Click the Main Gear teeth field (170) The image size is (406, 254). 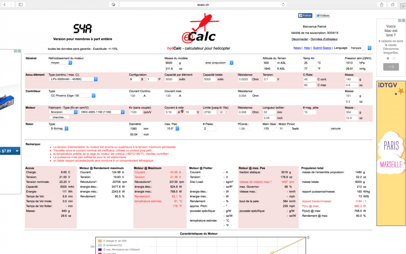coord(269,129)
